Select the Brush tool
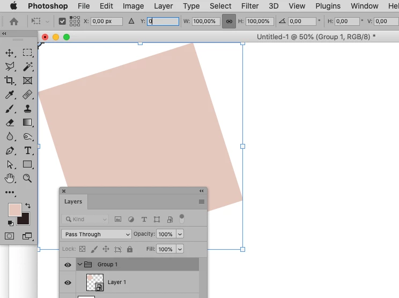The image size is (399, 298). point(10,109)
